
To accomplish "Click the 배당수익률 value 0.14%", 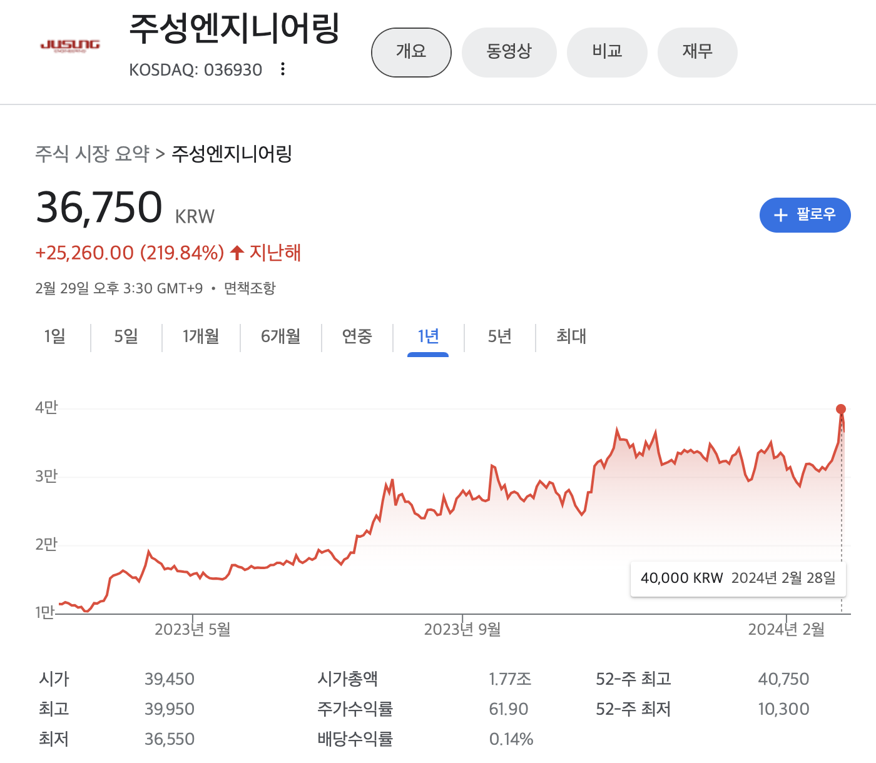I will (511, 739).
